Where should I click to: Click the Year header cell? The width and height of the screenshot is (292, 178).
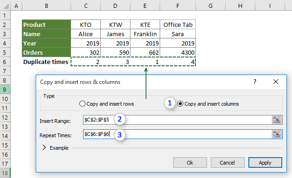coord(46,43)
